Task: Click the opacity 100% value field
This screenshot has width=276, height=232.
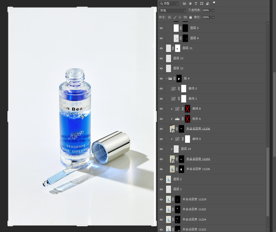Action: [x=206, y=10]
